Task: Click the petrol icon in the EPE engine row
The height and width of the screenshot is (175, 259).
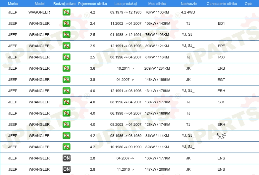Action: click(66, 46)
